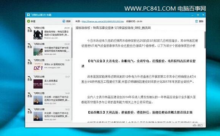Image resolution: width=220 pixels, height=136 pixels.
Task: Click the green plus 新建 icon
Action: pos(28,21)
